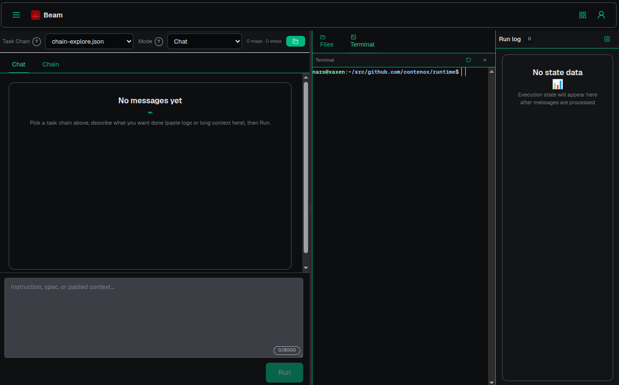Close the Terminal panel
Screen dimensions: 619x385
click(485, 60)
